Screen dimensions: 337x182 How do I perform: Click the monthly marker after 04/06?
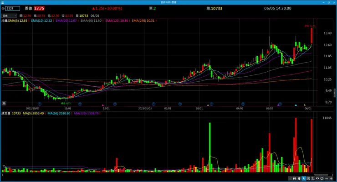pos(243,104)
